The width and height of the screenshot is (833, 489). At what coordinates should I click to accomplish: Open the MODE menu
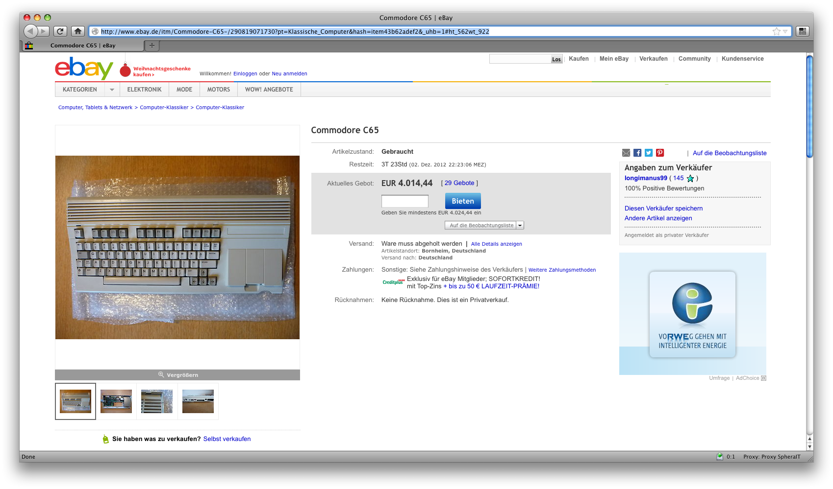point(184,90)
